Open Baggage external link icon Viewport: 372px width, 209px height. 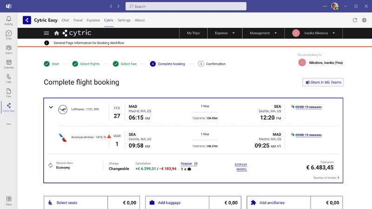pyautogui.click(x=196, y=163)
